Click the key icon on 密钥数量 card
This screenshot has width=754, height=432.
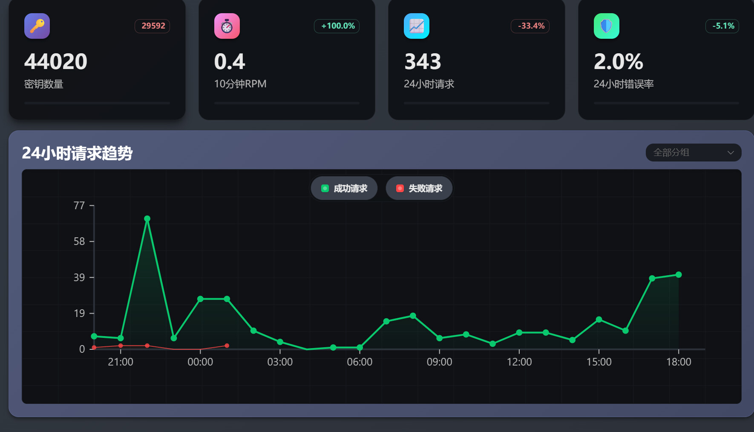click(37, 26)
